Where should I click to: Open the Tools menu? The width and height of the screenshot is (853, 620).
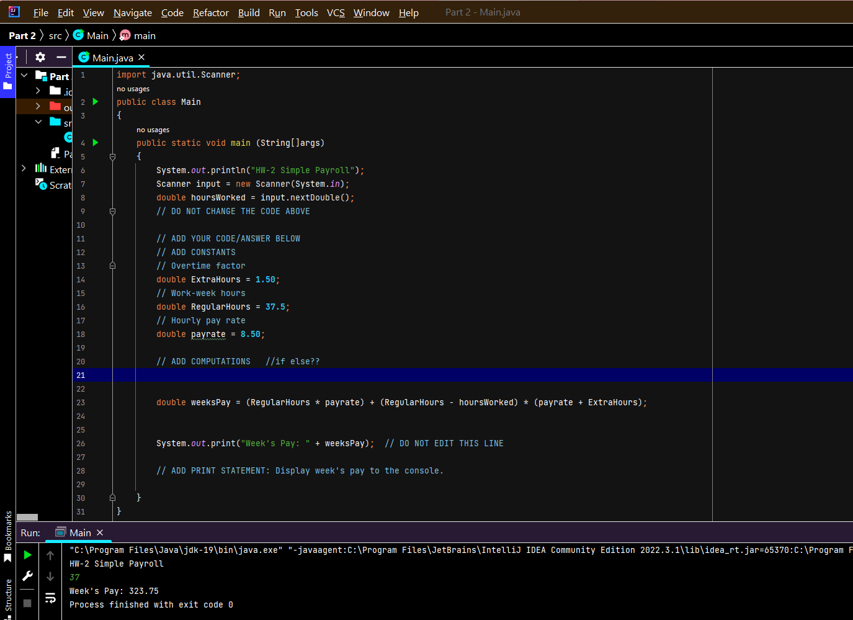click(306, 12)
